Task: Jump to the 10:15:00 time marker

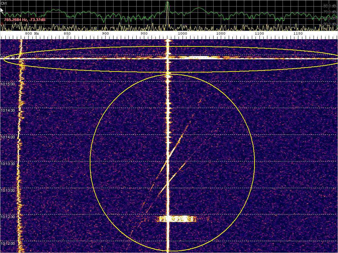Action: [x=8, y=84]
